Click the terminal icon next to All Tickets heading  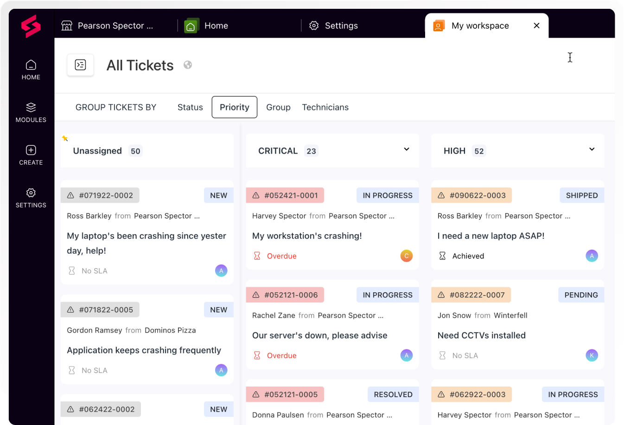coord(80,65)
